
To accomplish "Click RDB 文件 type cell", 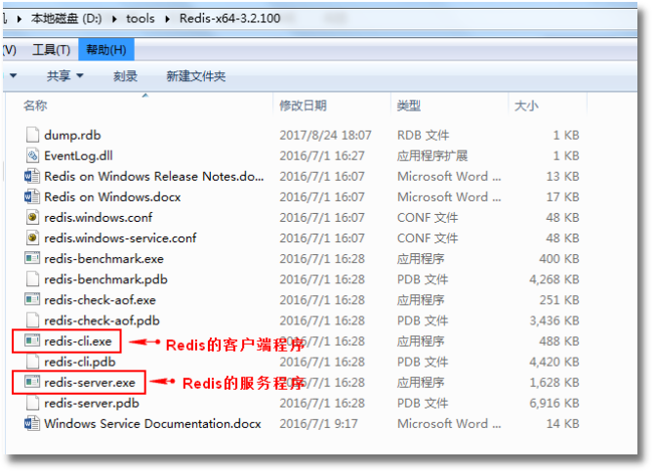I will [423, 135].
